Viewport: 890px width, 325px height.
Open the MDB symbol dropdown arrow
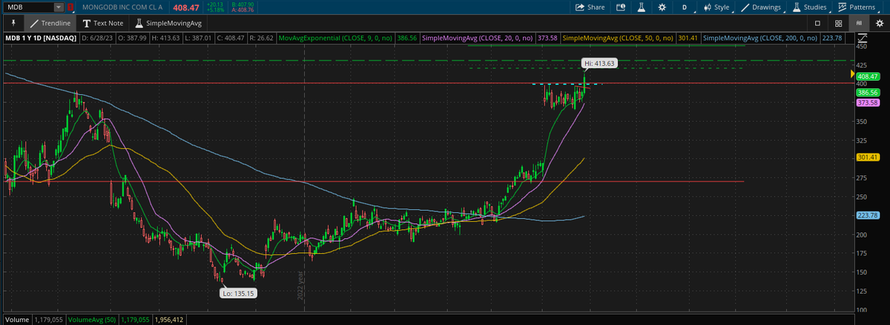[x=59, y=7]
